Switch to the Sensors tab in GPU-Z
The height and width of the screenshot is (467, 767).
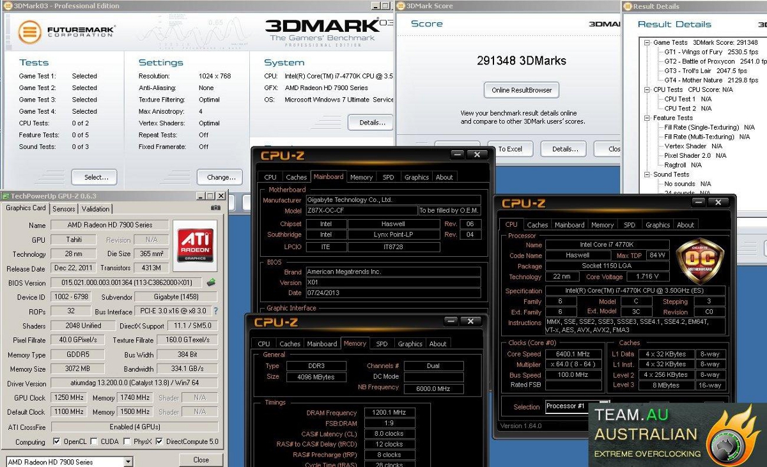pos(63,209)
